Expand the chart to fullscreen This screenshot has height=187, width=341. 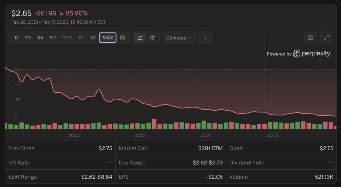click(x=327, y=38)
